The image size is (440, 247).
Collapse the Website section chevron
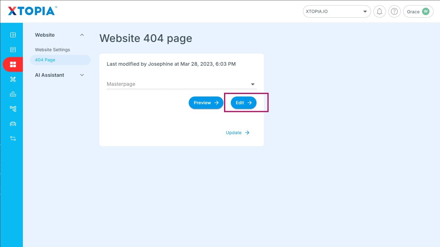[82, 35]
